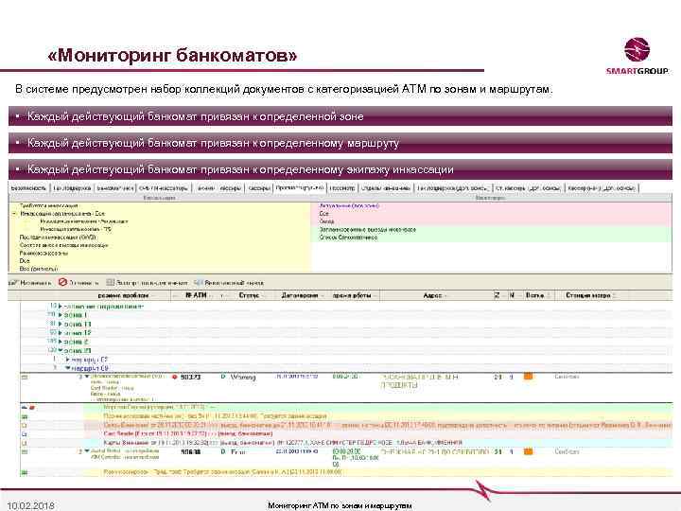Collapse the маршрут С9 node
Image resolution: width=681 pixels, height=511 pixels.
(68, 368)
